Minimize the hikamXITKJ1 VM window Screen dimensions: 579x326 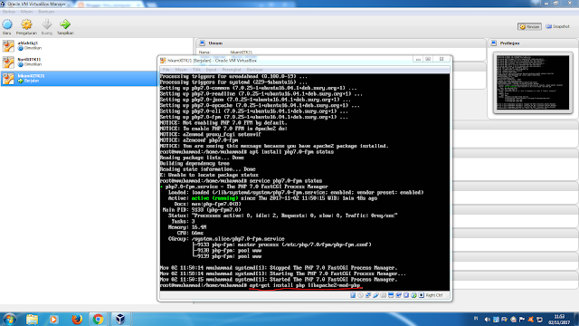418,59
